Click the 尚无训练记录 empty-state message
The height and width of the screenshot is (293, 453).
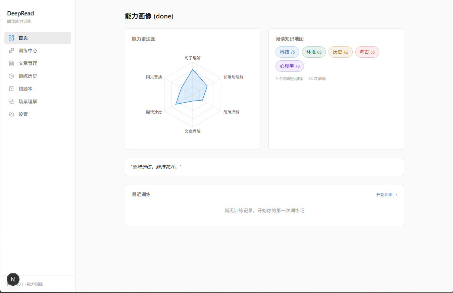pyautogui.click(x=264, y=211)
